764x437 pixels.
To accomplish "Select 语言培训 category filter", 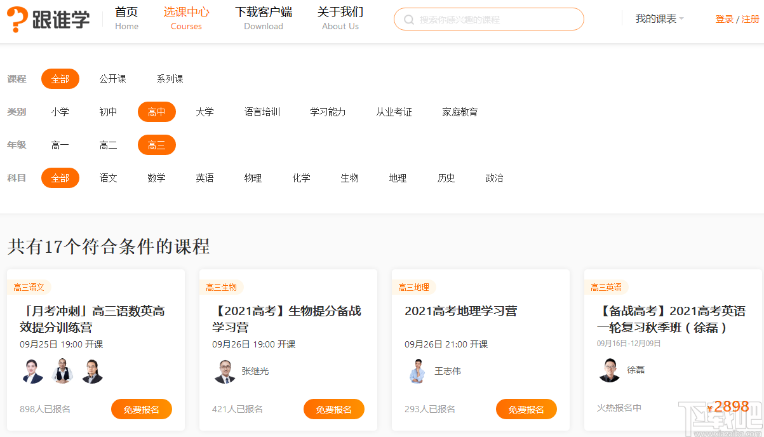I will click(x=262, y=112).
